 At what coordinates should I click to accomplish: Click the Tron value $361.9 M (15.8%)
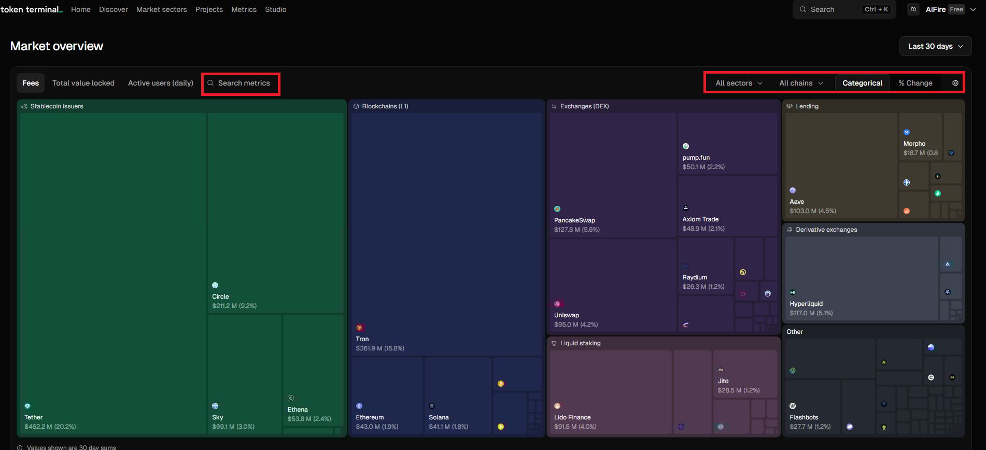[380, 348]
